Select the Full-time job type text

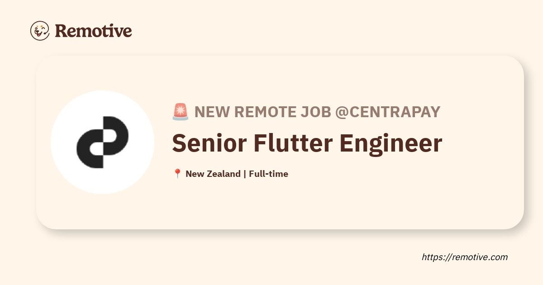(x=268, y=174)
